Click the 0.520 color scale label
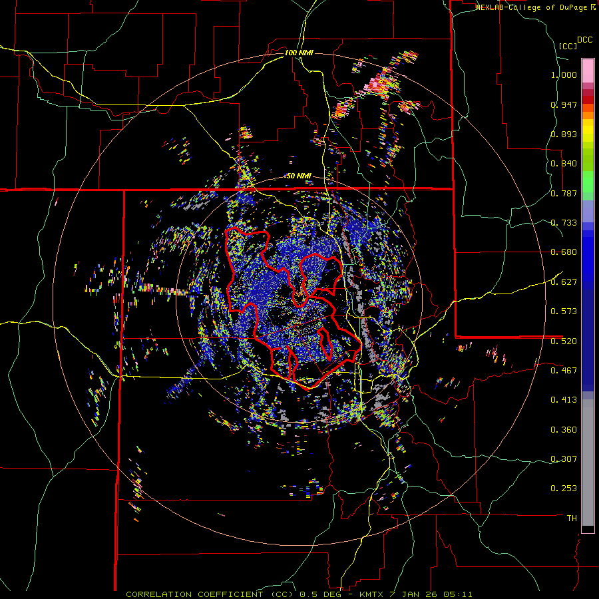This screenshot has height=599, width=599. [x=564, y=341]
